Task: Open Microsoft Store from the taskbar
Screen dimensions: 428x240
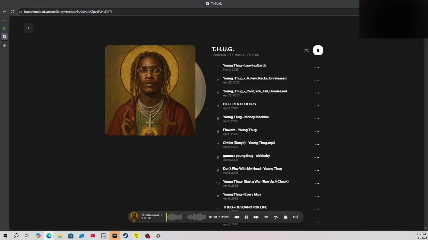Action: (x=71, y=236)
